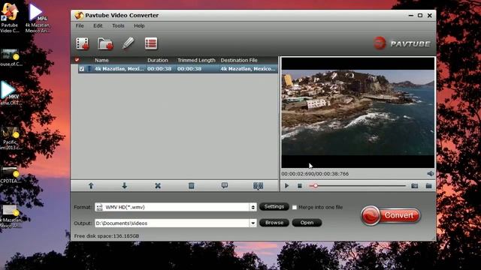Click the preview seek slider handle
This screenshot has width=481, height=270.
[x=315, y=185]
